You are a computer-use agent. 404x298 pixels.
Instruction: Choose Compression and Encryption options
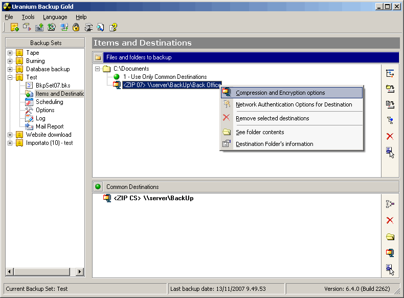coord(291,93)
